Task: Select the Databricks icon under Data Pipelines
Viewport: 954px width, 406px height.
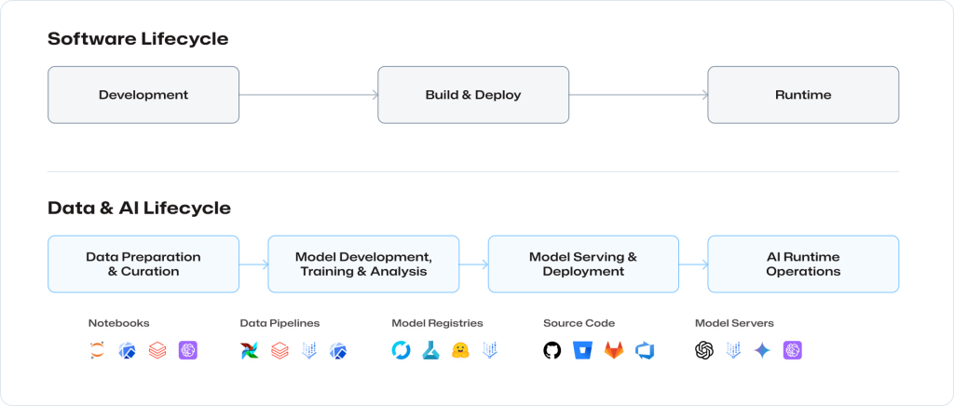Action: pos(279,350)
